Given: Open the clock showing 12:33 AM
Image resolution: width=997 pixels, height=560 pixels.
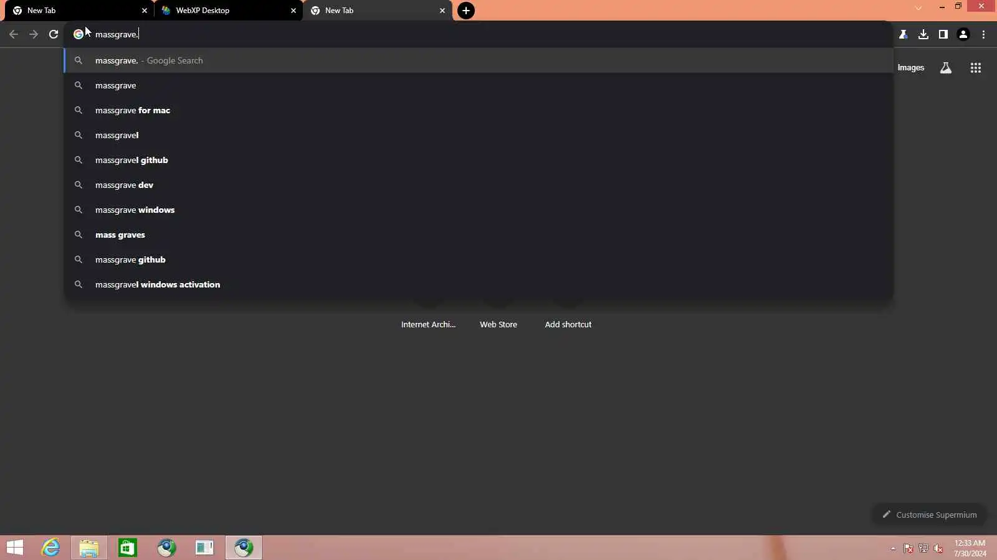Looking at the screenshot, I should tap(970, 548).
